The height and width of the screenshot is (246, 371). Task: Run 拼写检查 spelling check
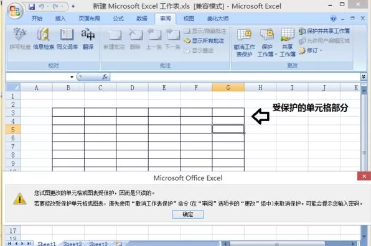[x=20, y=39]
